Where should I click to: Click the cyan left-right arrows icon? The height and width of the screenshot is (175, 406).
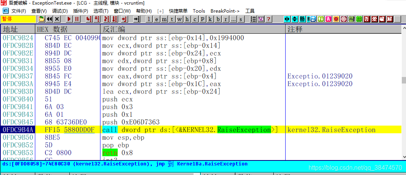tap(287, 19)
